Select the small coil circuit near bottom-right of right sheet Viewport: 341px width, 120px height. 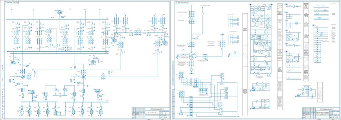point(305,92)
